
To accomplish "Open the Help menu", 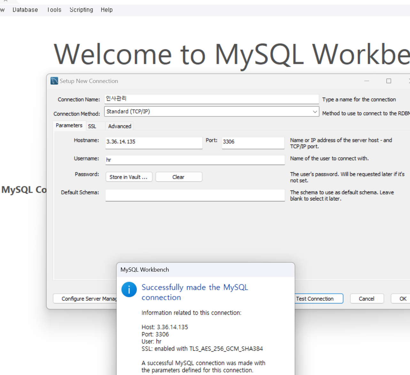I will tap(107, 10).
